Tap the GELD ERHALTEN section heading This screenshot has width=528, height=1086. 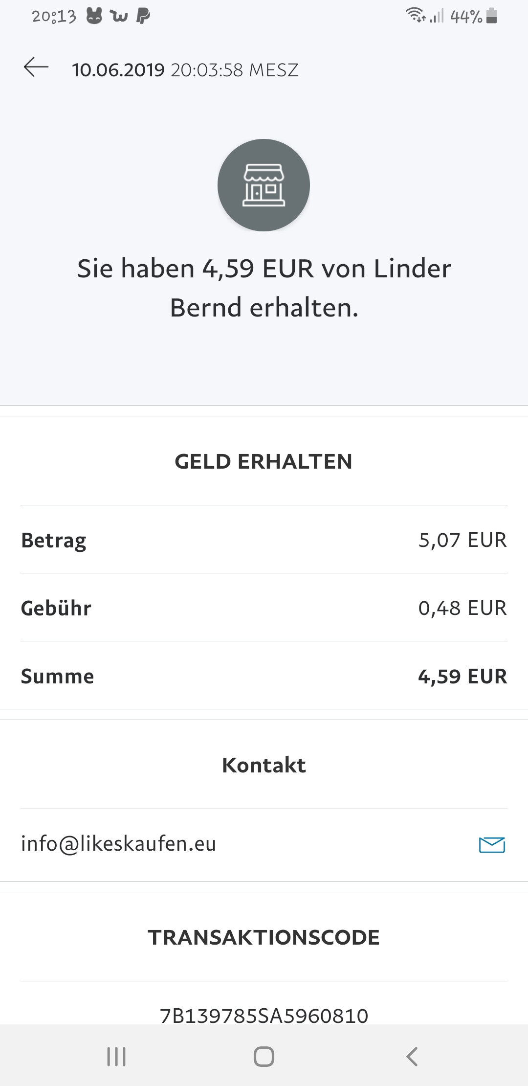point(264,461)
